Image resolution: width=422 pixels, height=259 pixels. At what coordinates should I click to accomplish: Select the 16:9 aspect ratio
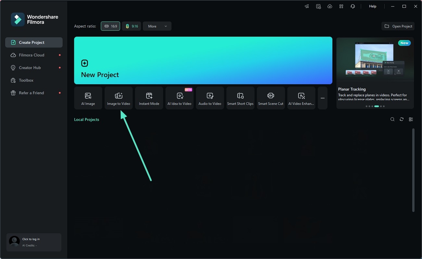(x=110, y=26)
